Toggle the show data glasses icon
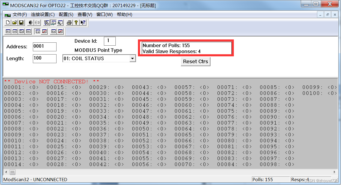The height and width of the screenshot is (185, 341). point(53,23)
